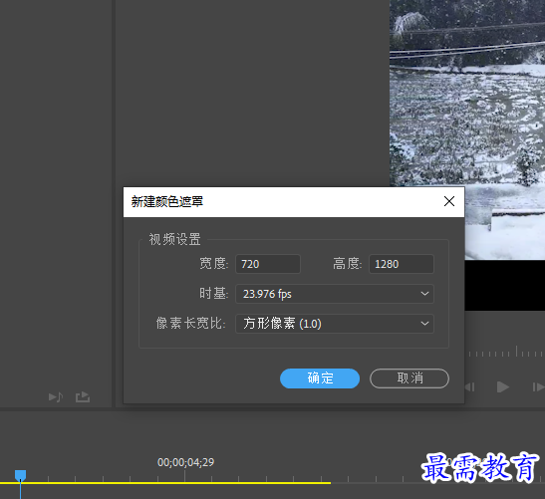The image size is (545, 499).
Task: Click the snowy video preview in program monitor
Action: tap(467, 129)
